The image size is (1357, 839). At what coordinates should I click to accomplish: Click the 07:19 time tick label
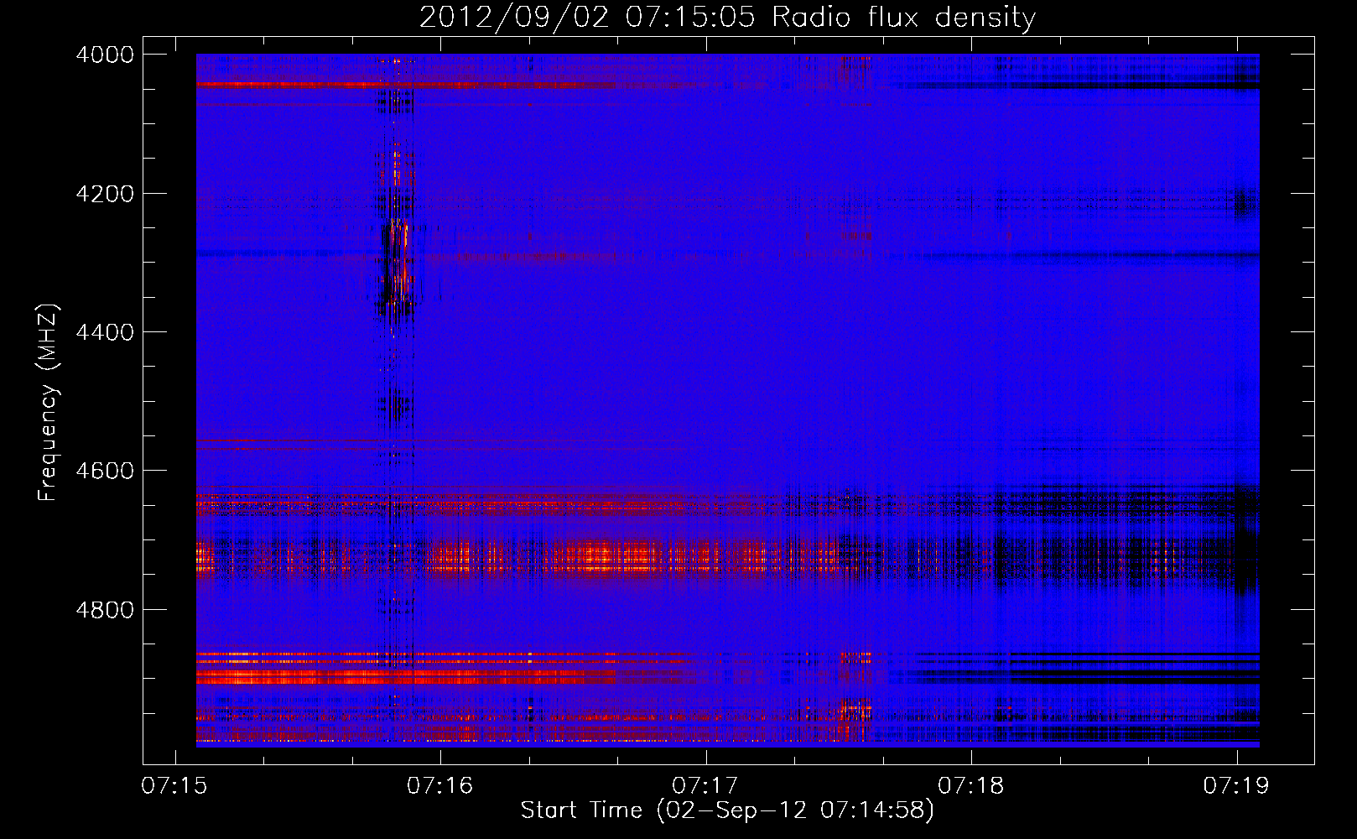tap(1236, 785)
